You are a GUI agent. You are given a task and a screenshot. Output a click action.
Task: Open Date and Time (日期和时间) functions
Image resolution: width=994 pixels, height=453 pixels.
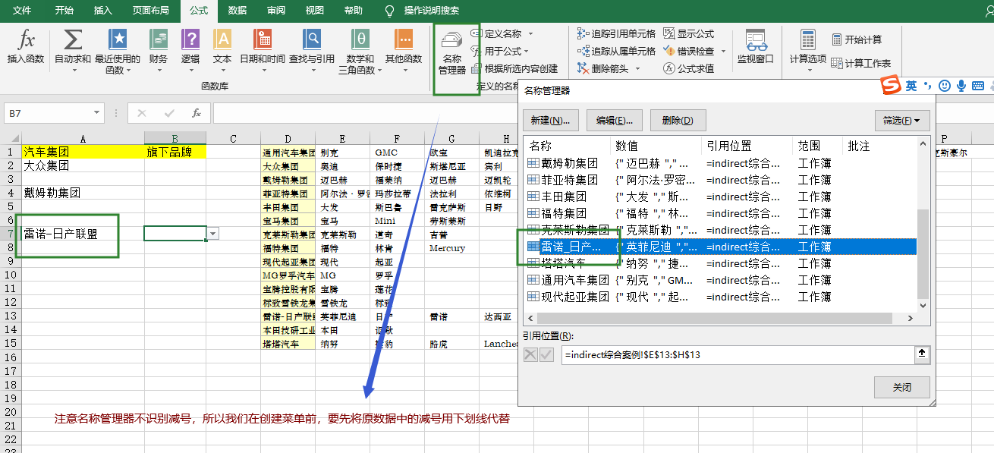(263, 40)
